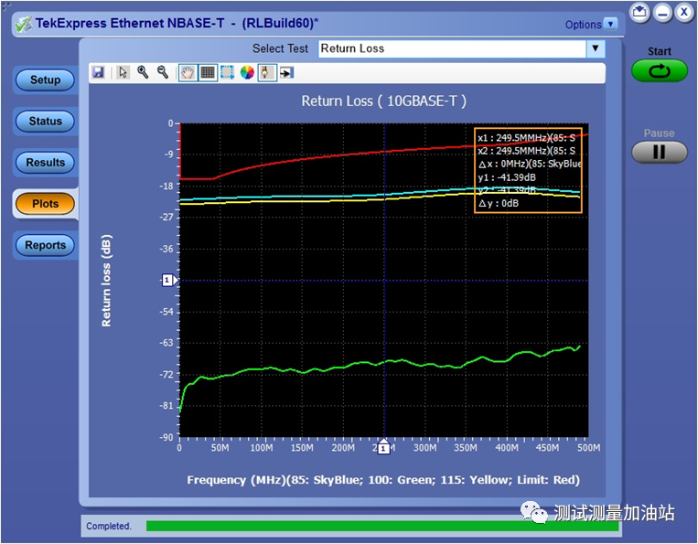
Task: Choose the zoom out magnifier tool
Action: click(163, 72)
